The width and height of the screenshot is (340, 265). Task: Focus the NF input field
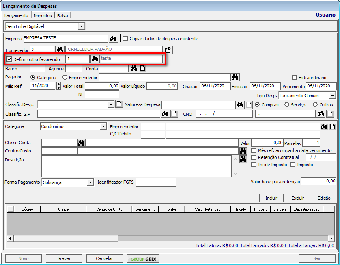tap(102, 94)
